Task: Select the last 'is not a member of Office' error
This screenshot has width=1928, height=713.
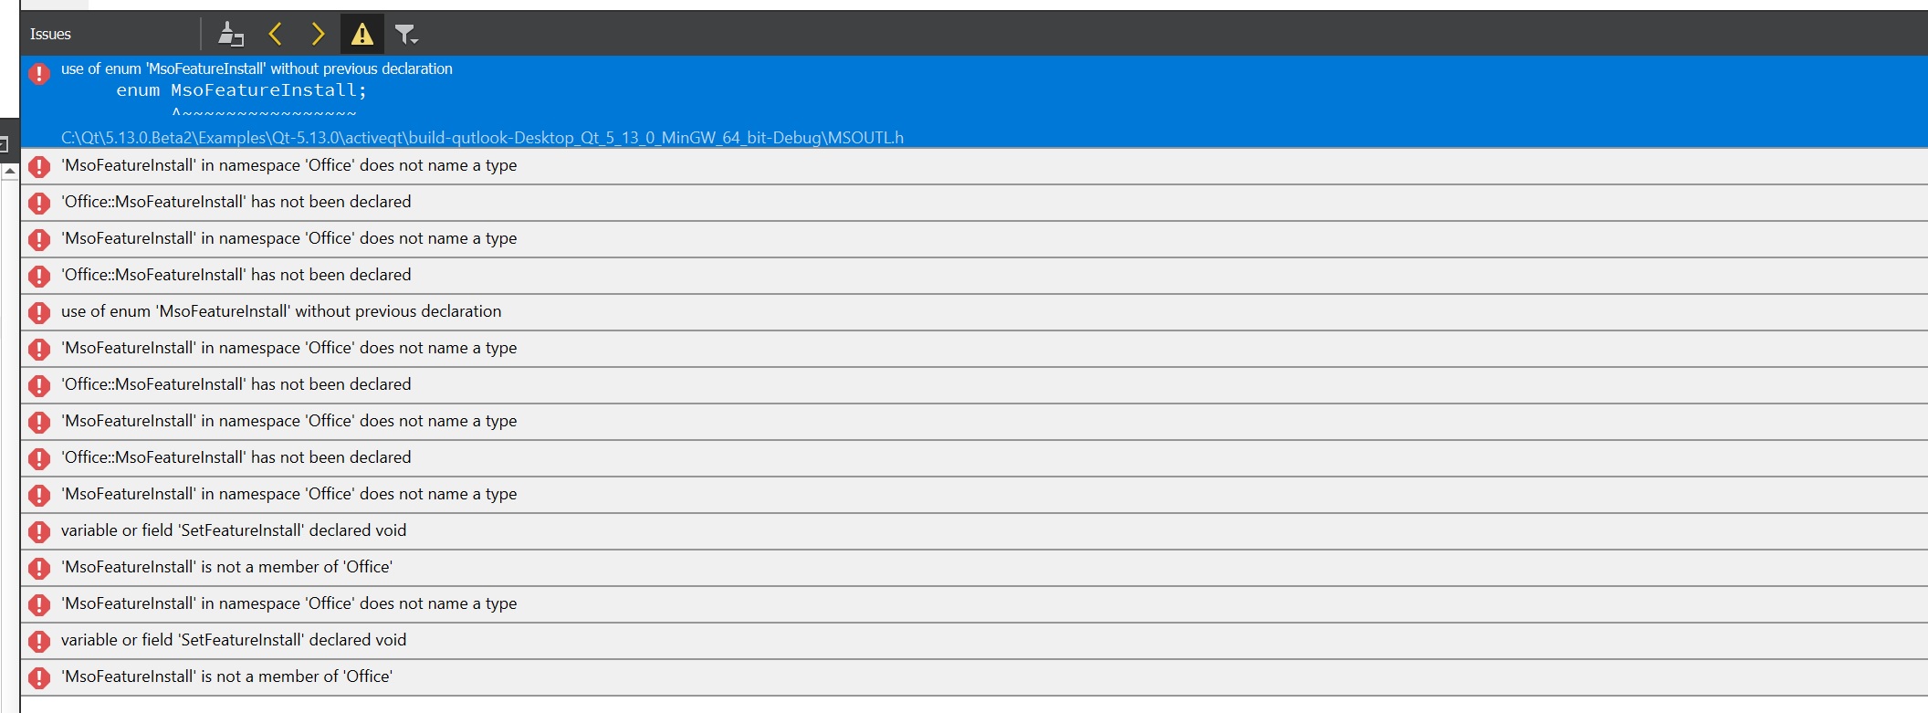Action: [x=974, y=677]
